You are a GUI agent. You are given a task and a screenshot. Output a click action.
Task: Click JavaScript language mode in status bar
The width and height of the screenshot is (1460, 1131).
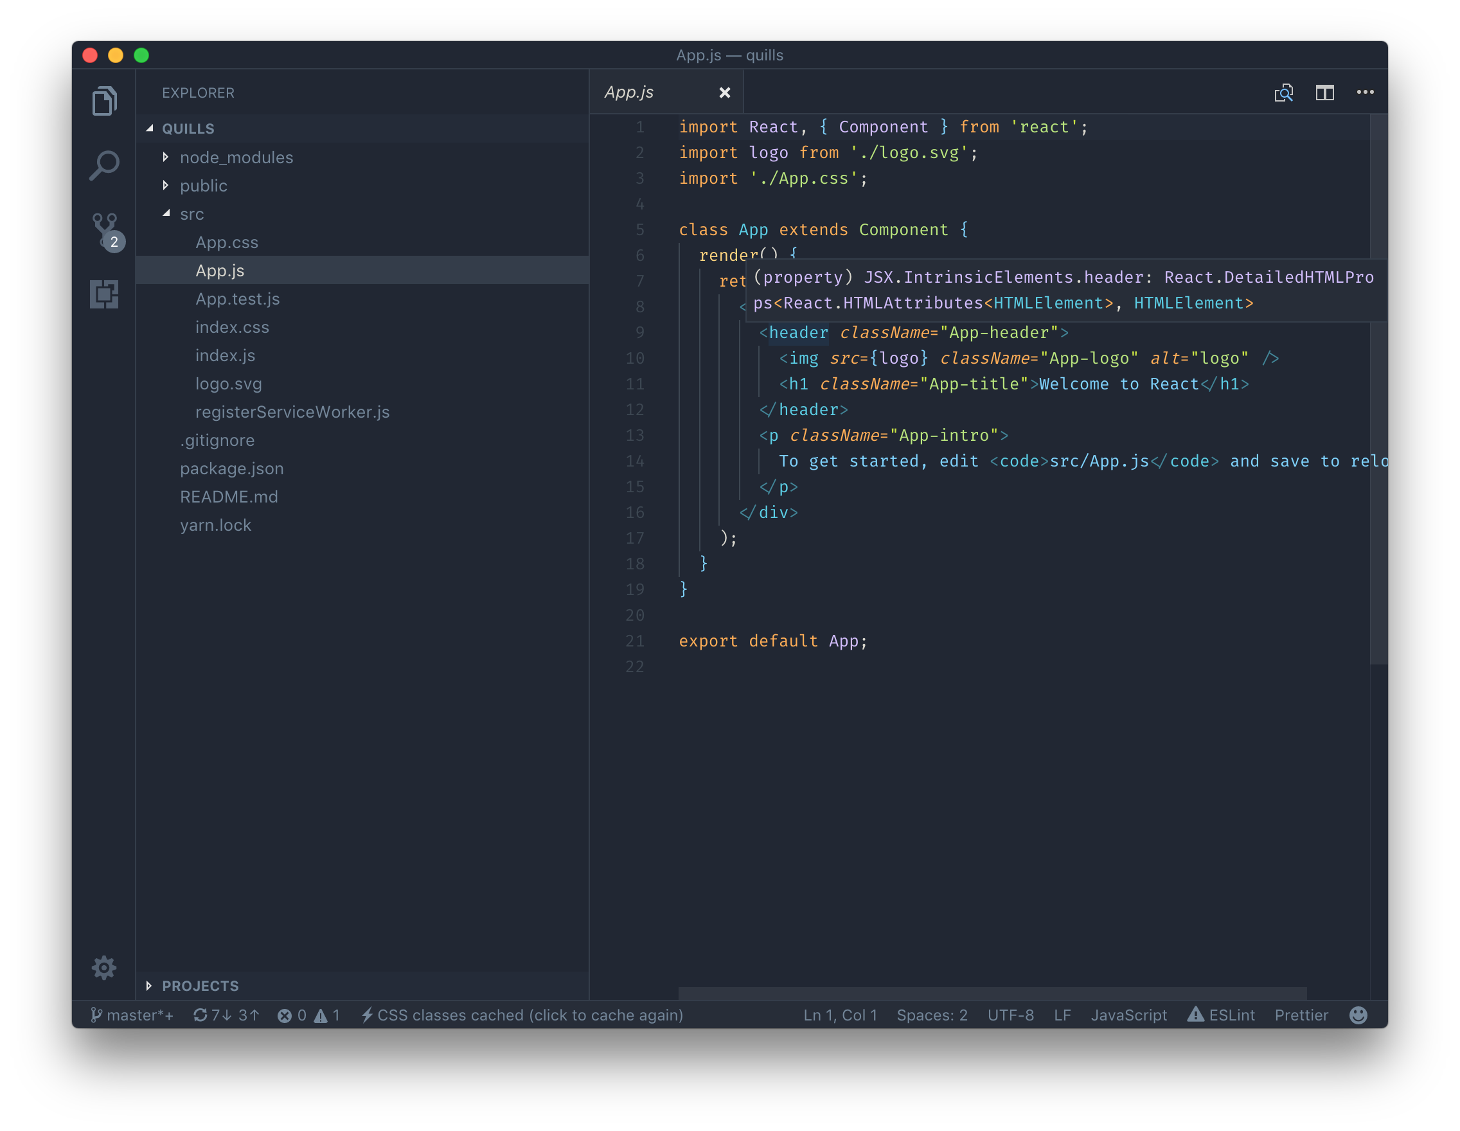click(x=1128, y=1015)
